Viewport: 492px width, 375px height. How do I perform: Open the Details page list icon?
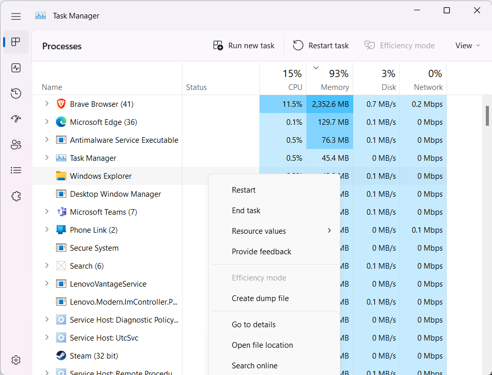pos(16,171)
